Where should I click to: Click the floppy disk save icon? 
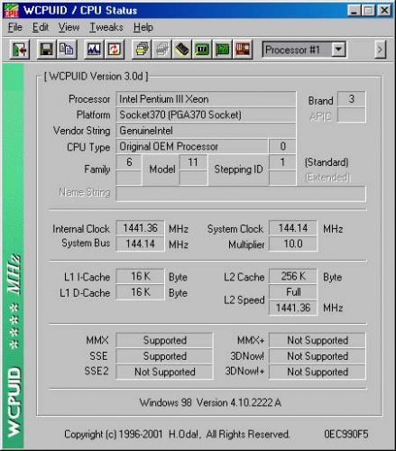pos(46,50)
